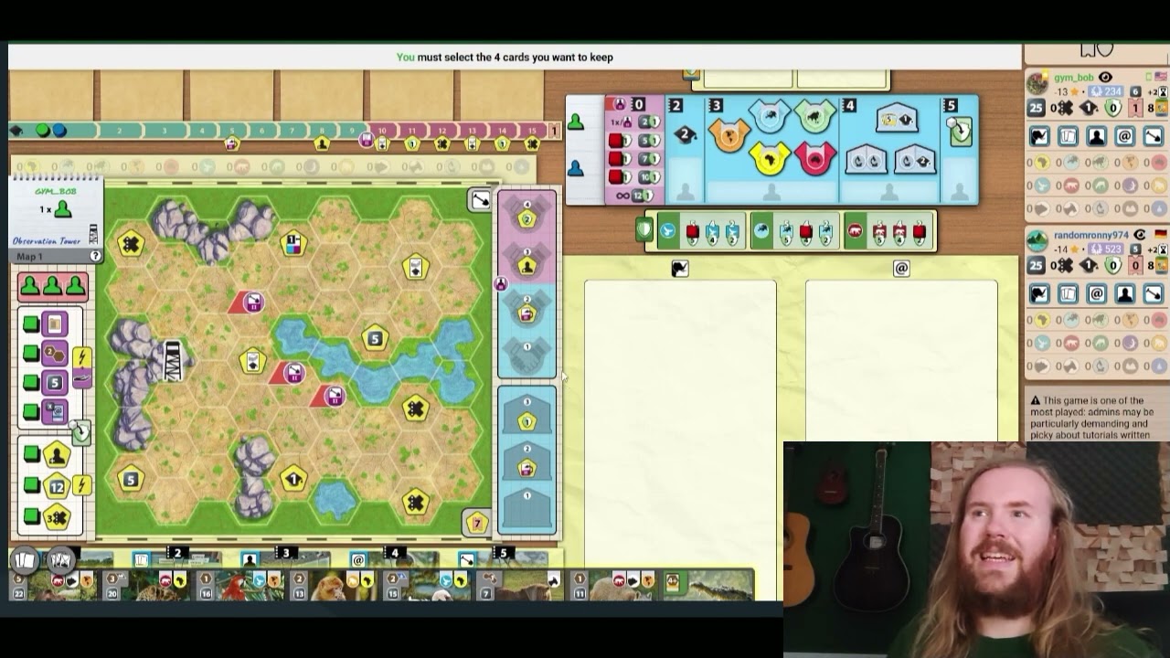Image resolution: width=1170 pixels, height=658 pixels.
Task: Click the @ icon above the right card area
Action: 901,269
